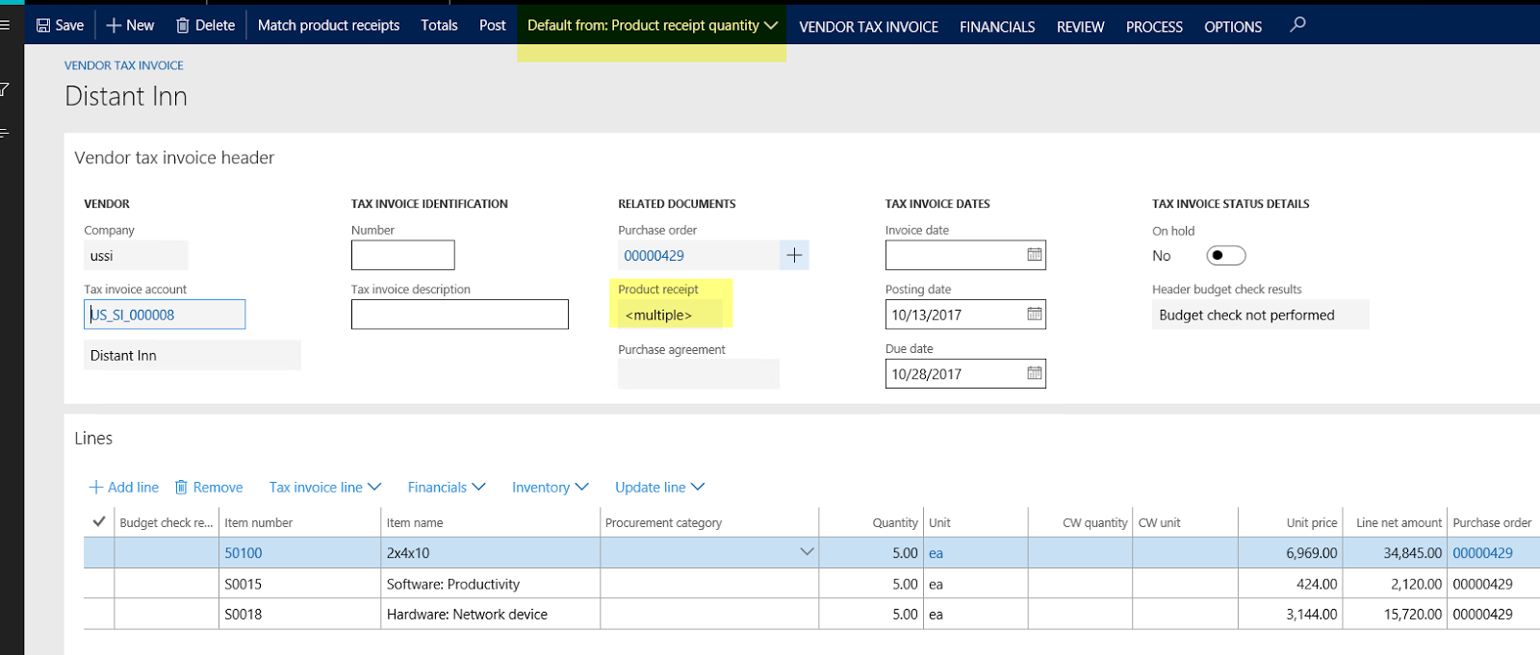The height and width of the screenshot is (655, 1540).
Task: Click the Add line plus icon
Action: pyautogui.click(x=96, y=488)
